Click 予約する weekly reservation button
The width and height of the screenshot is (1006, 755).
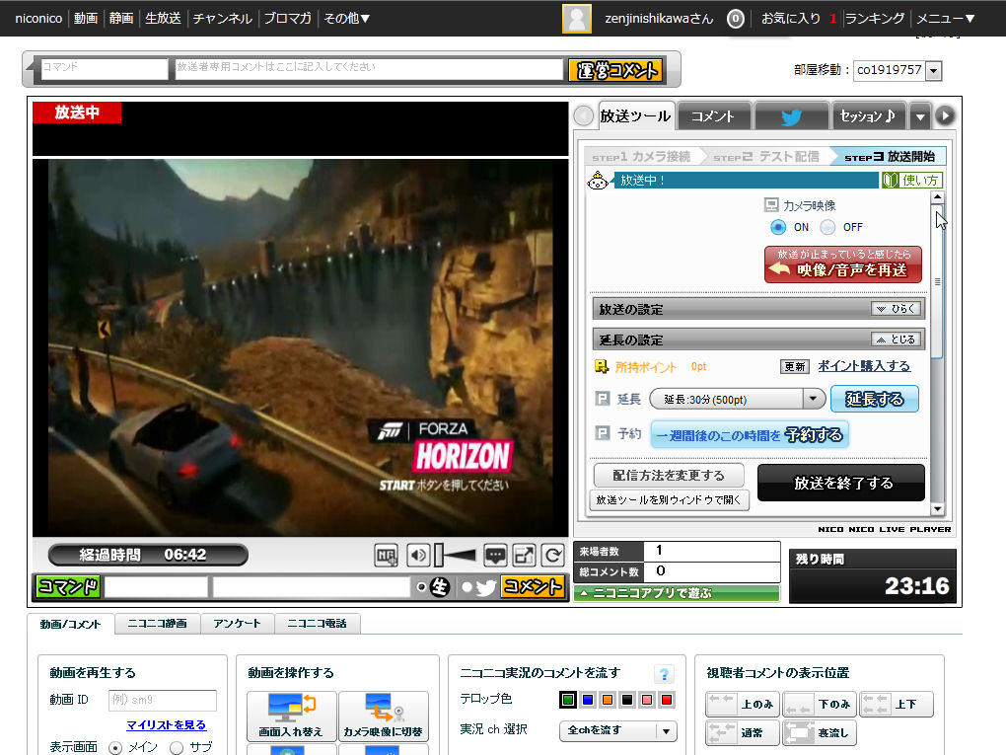click(750, 434)
